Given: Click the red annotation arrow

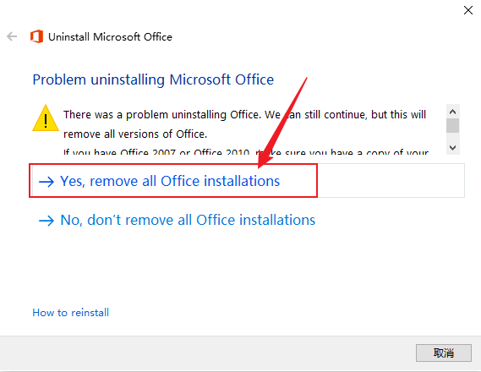Looking at the screenshot, I should [x=282, y=123].
